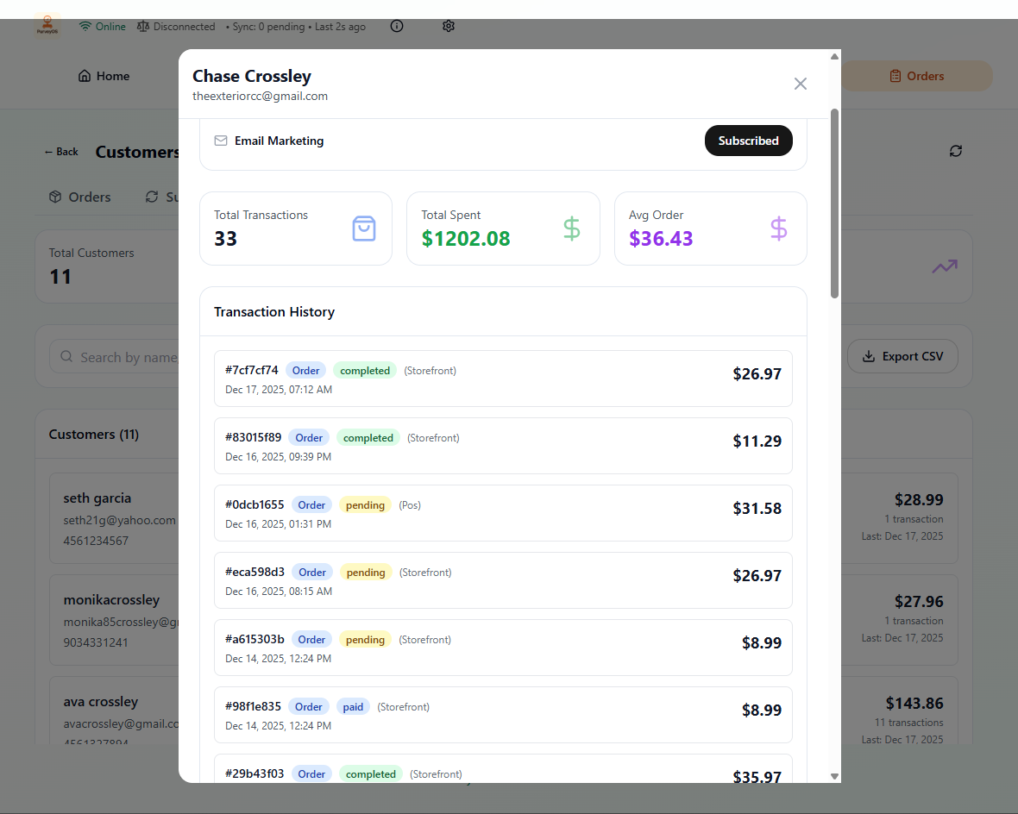Click the purple trend chart icon
The height and width of the screenshot is (814, 1018).
(x=944, y=266)
